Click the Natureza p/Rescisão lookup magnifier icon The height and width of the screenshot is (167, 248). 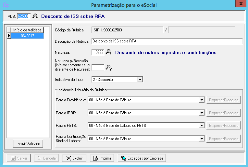coord(109,67)
